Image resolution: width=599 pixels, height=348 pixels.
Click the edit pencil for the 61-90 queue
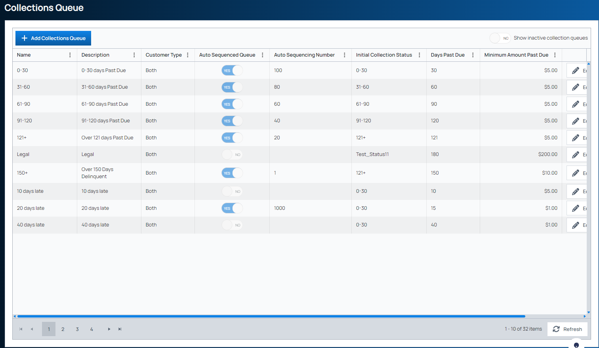click(576, 104)
